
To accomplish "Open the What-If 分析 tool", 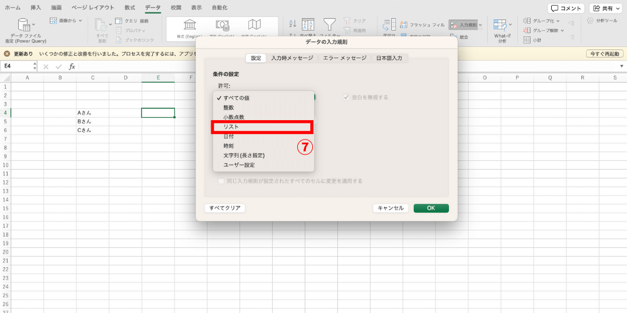I will point(503,31).
